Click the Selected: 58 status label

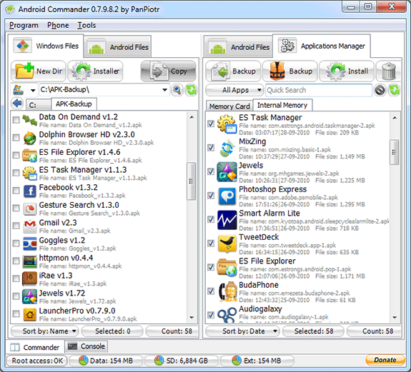point(314,331)
